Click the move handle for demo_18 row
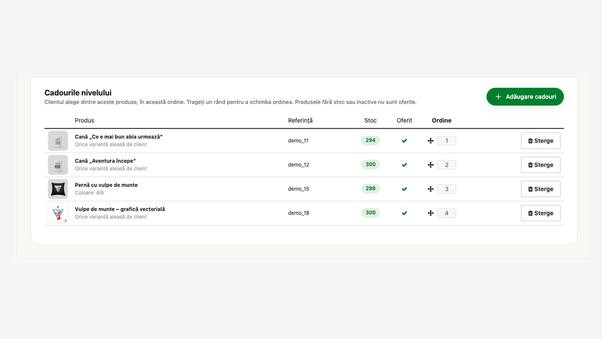 [x=430, y=214]
